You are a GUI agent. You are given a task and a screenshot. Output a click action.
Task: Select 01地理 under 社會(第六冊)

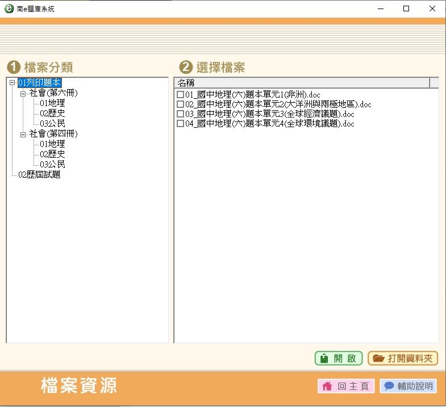[x=52, y=103]
